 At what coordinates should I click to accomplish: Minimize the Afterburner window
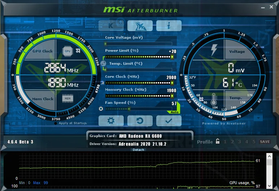pyautogui.click(x=263, y=8)
